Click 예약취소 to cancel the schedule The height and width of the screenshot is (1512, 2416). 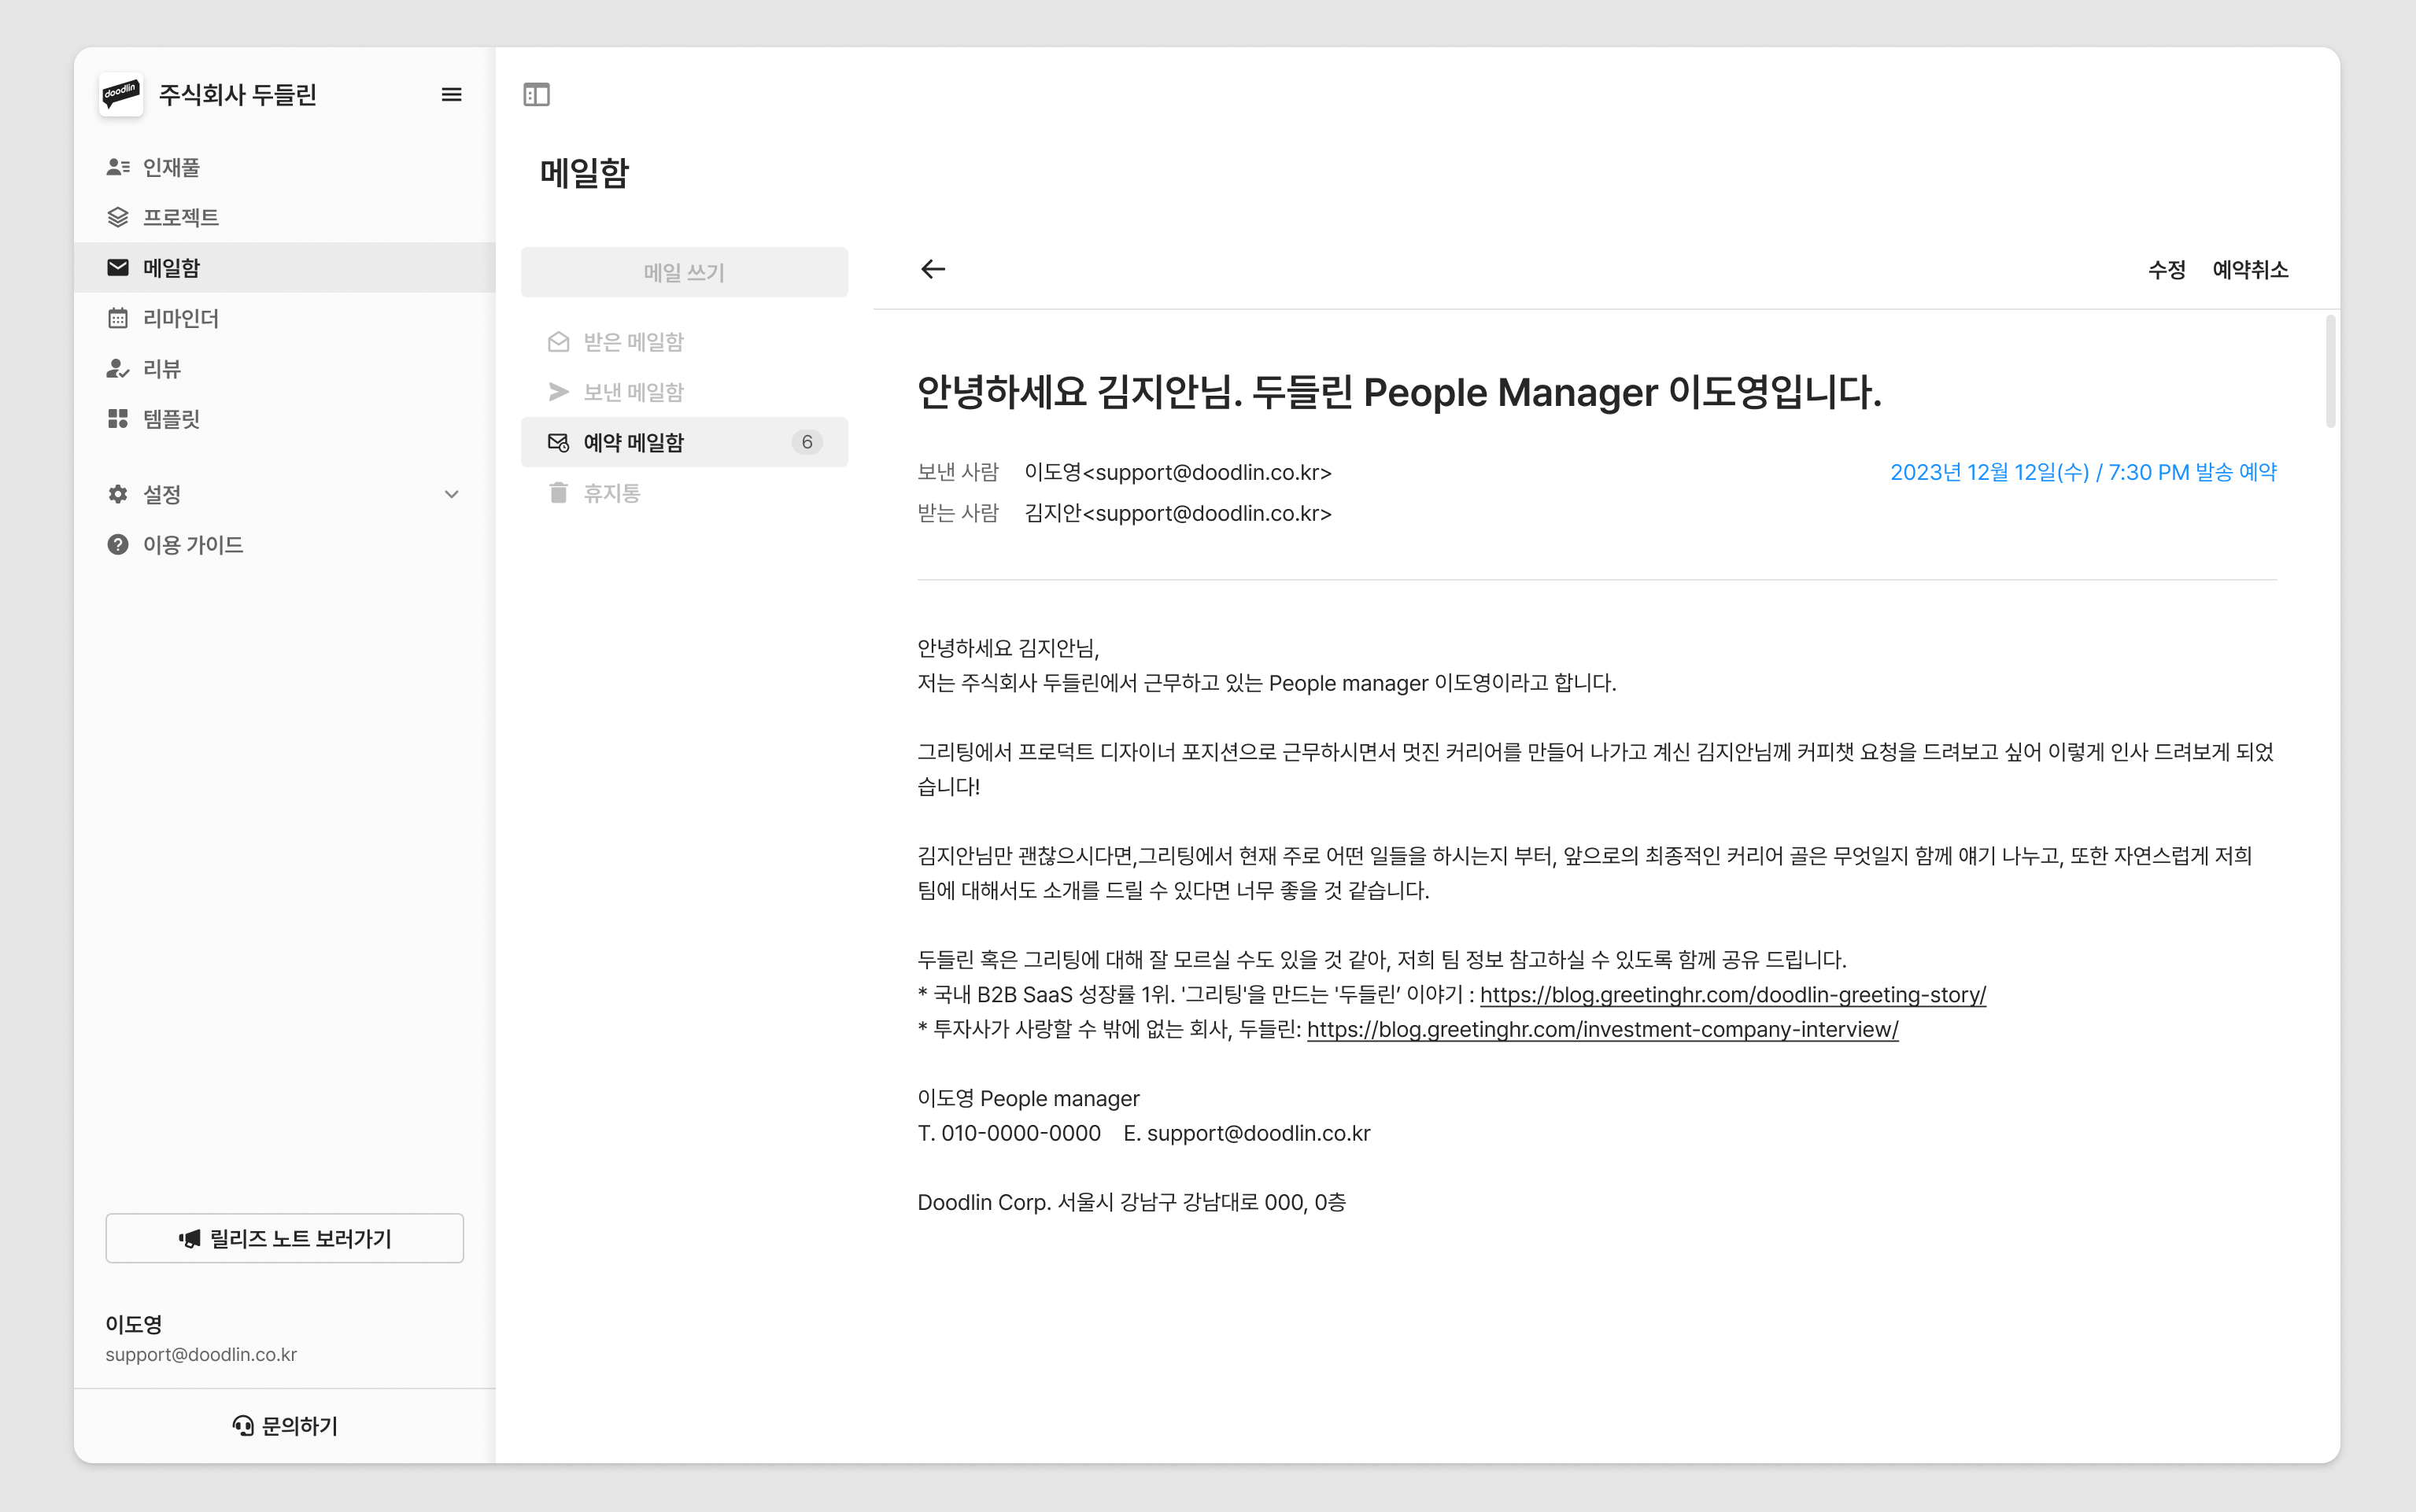[2250, 270]
